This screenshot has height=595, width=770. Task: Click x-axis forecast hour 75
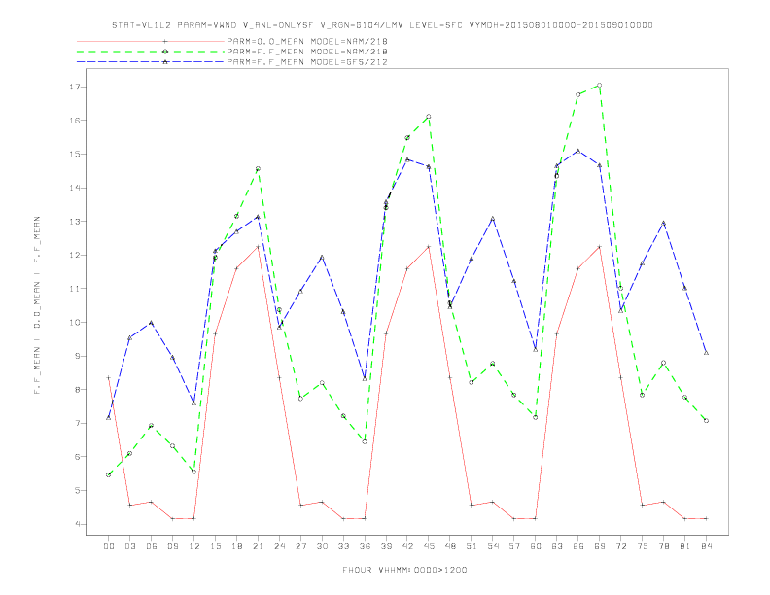coord(643,546)
